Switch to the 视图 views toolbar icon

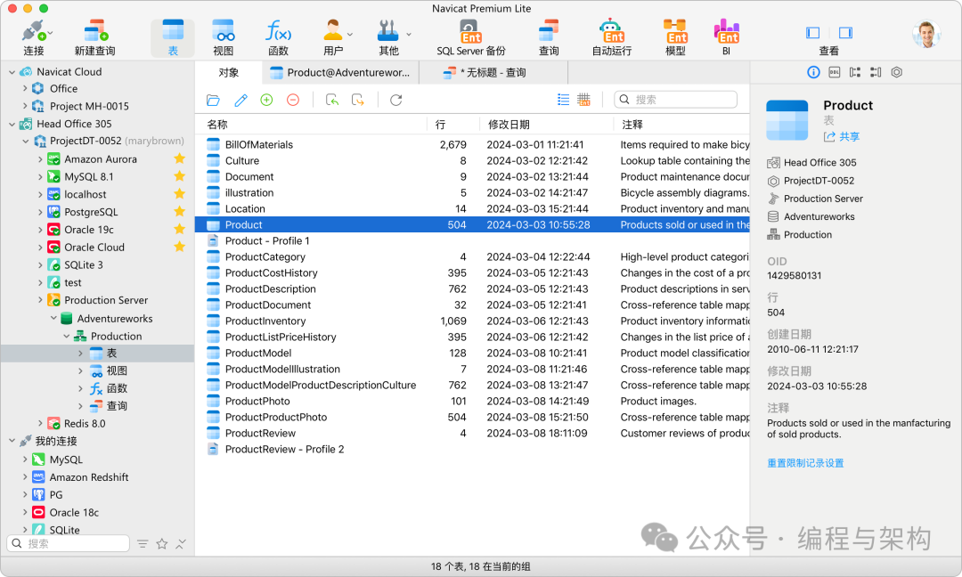pyautogui.click(x=223, y=38)
